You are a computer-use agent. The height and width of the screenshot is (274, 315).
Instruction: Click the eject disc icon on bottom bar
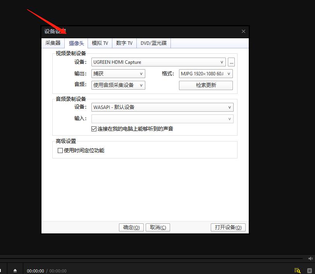(x=15, y=271)
